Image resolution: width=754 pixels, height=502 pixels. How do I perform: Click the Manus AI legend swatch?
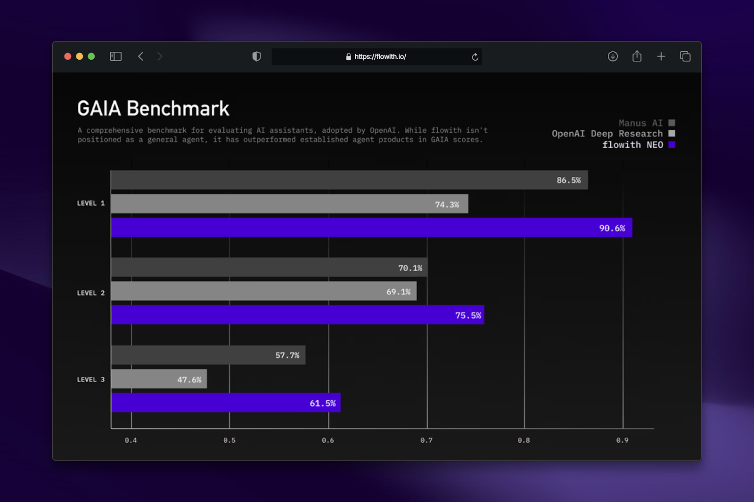pos(672,123)
